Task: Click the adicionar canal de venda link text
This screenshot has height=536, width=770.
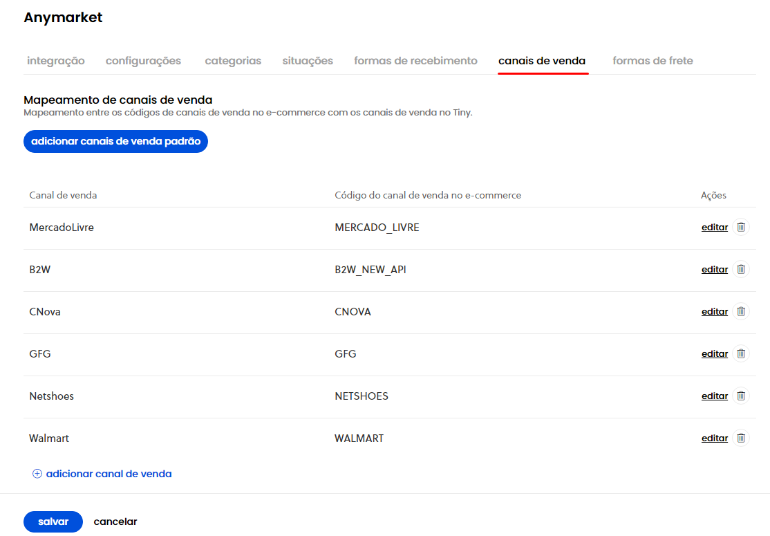Action: tap(109, 474)
